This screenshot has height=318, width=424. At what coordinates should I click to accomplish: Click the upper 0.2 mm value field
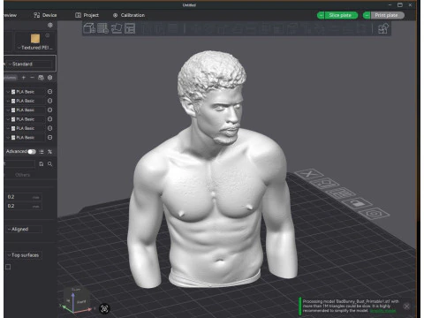click(24, 197)
